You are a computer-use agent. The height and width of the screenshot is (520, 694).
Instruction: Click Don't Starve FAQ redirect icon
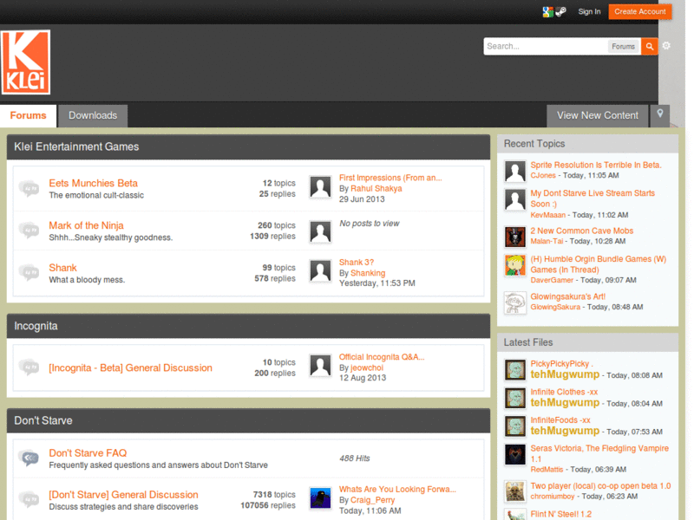click(x=29, y=458)
